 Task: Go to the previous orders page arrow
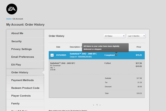point(94,105)
